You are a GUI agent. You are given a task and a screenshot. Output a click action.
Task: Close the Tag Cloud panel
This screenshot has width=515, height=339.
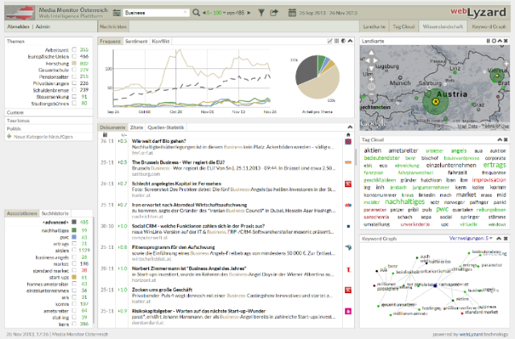[x=506, y=140]
